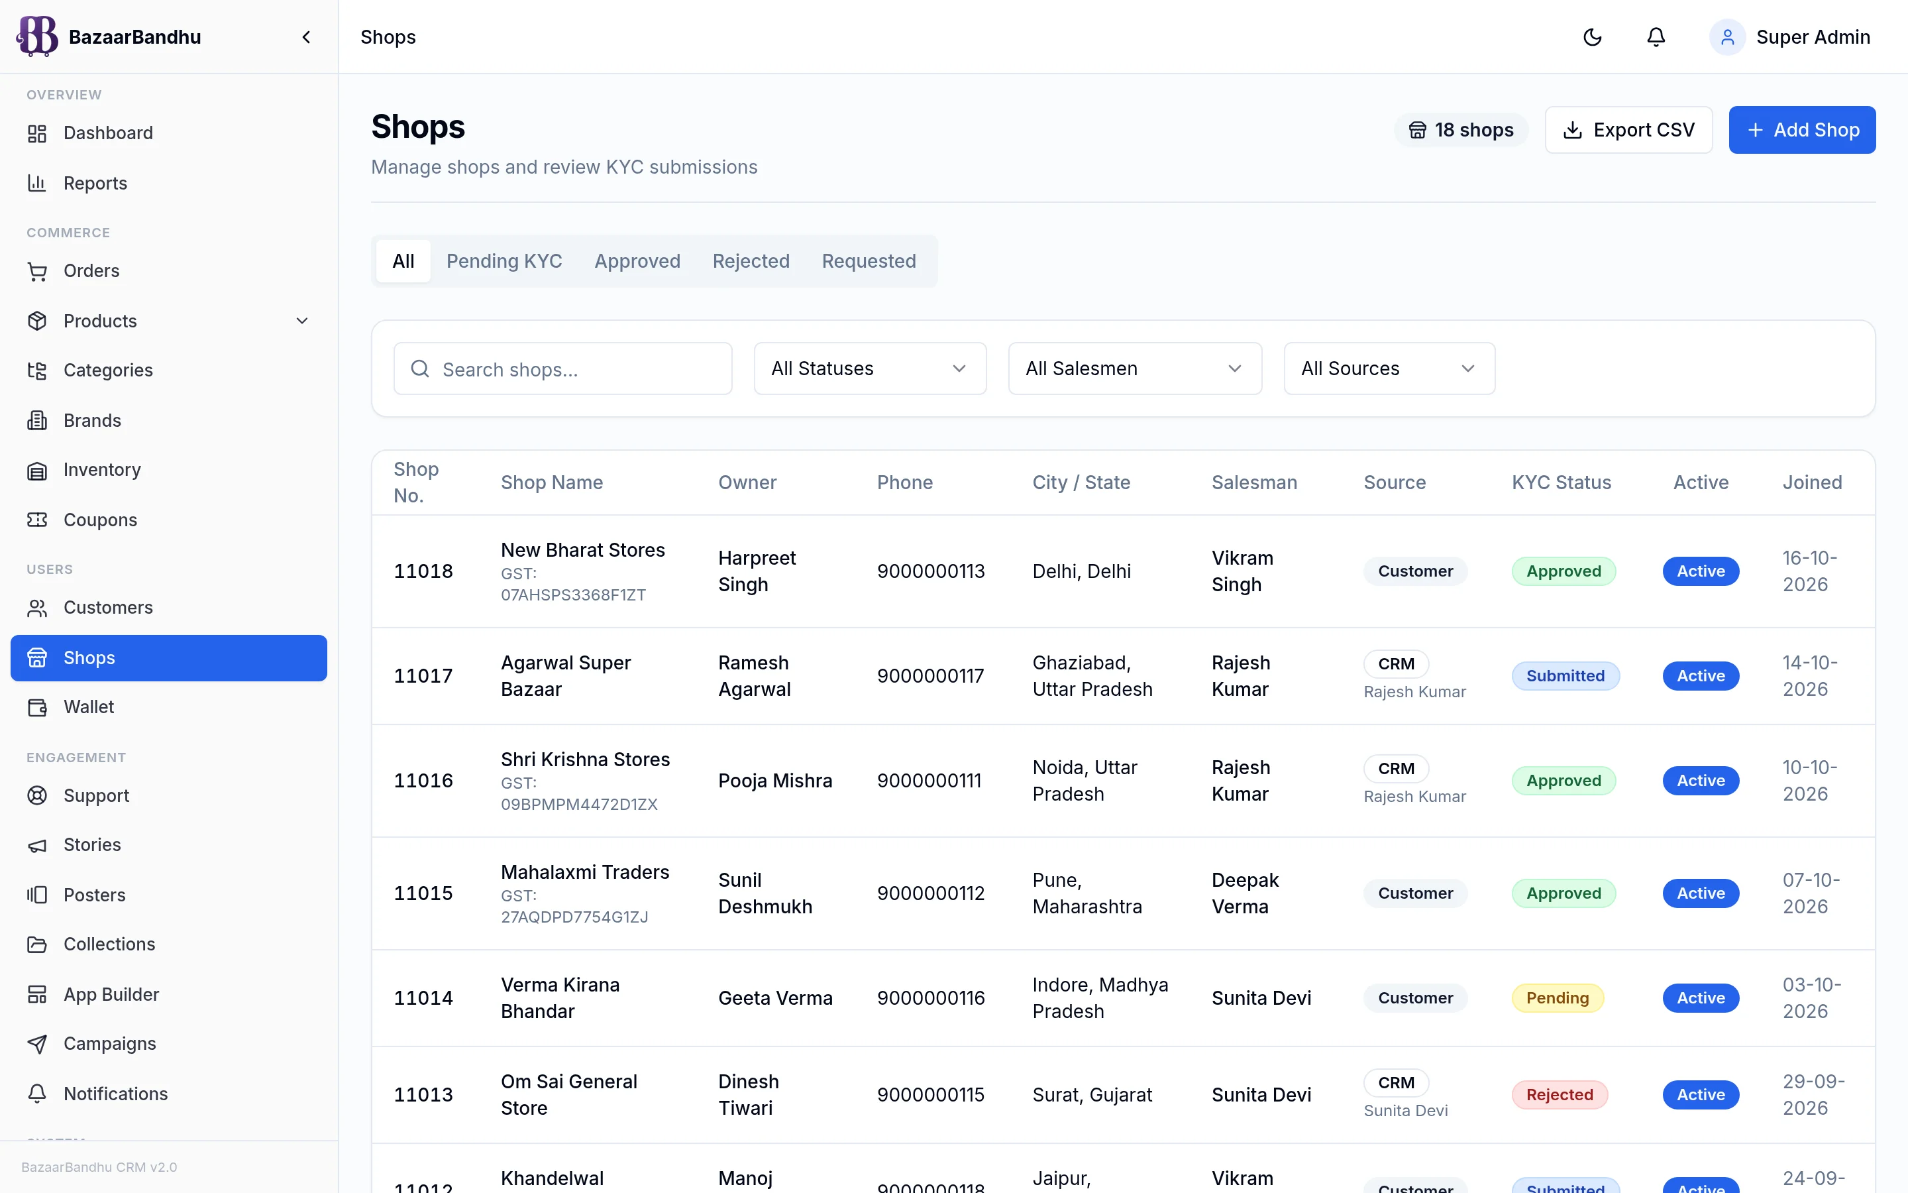Switch to the Requested tab
The width and height of the screenshot is (1908, 1193).
869,261
